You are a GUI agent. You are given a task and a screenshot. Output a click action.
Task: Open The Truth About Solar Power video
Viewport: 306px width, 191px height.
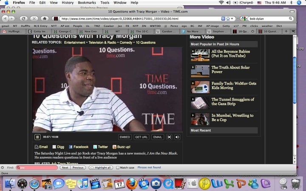(230, 70)
